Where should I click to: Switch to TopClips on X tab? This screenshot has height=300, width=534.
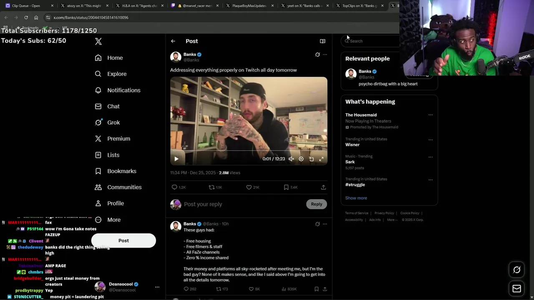(360, 6)
